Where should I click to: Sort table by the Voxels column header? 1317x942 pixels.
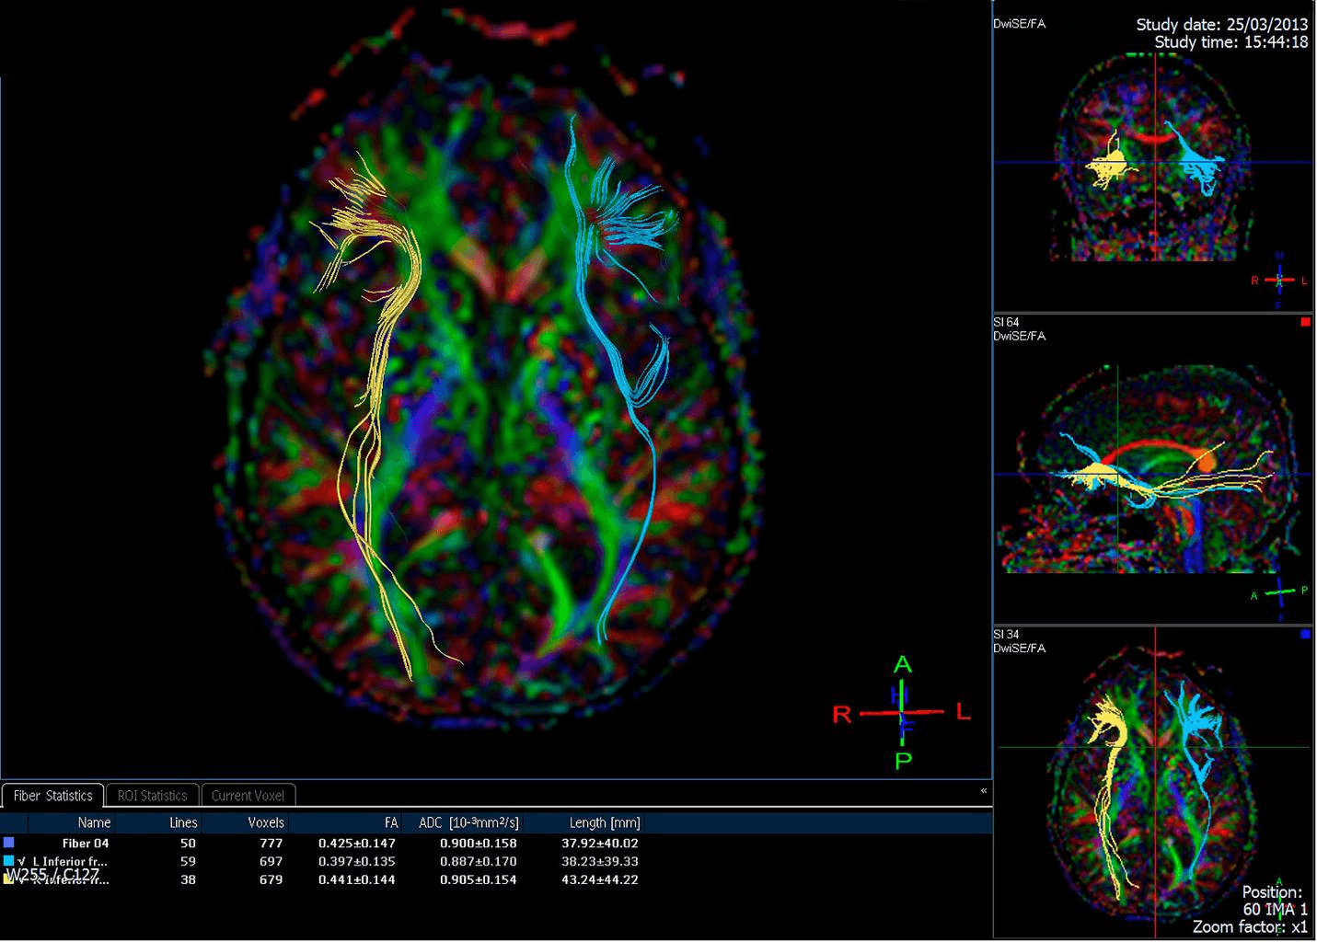pos(266,822)
